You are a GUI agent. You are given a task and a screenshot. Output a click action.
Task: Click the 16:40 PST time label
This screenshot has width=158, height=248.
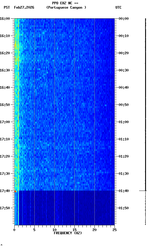[5, 88]
